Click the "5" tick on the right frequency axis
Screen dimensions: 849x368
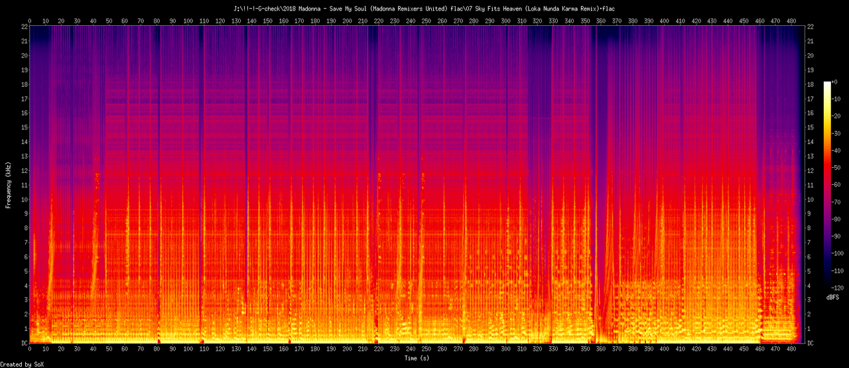tap(810, 271)
